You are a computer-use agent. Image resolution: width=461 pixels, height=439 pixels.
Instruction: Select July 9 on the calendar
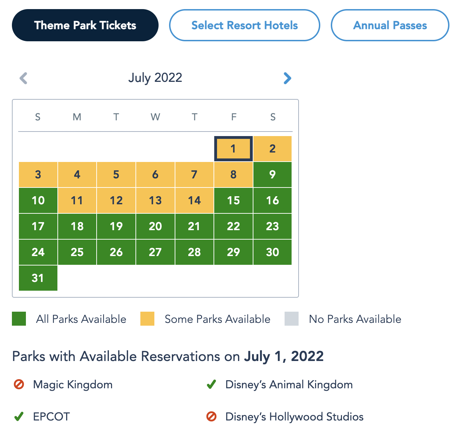[272, 175]
